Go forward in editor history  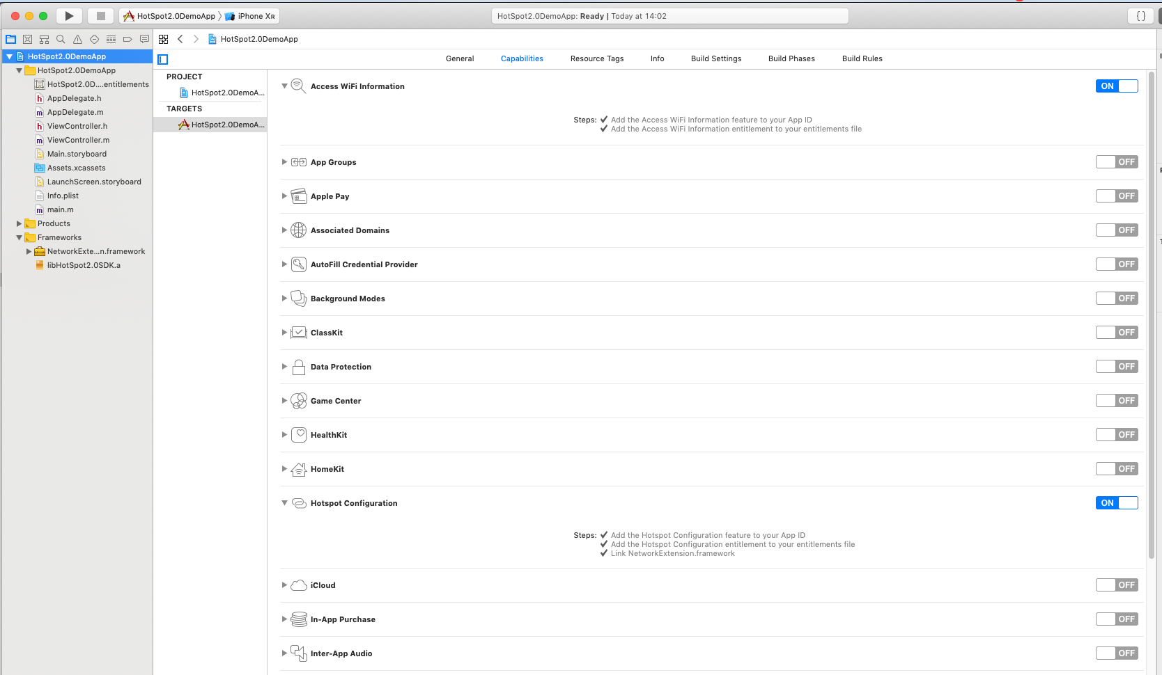(x=196, y=40)
